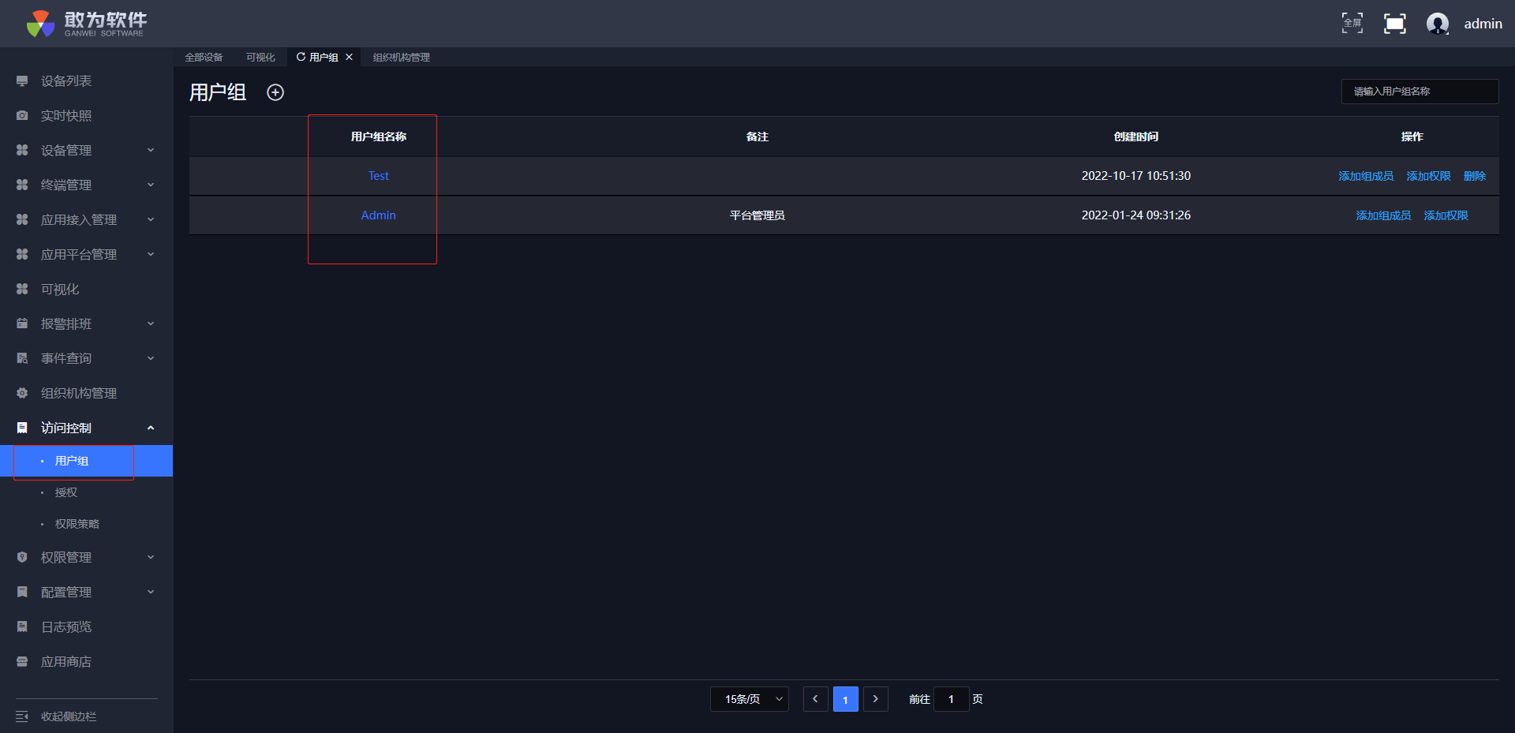
Task: Switch to the 组织机构管理 tab
Action: 402,57
